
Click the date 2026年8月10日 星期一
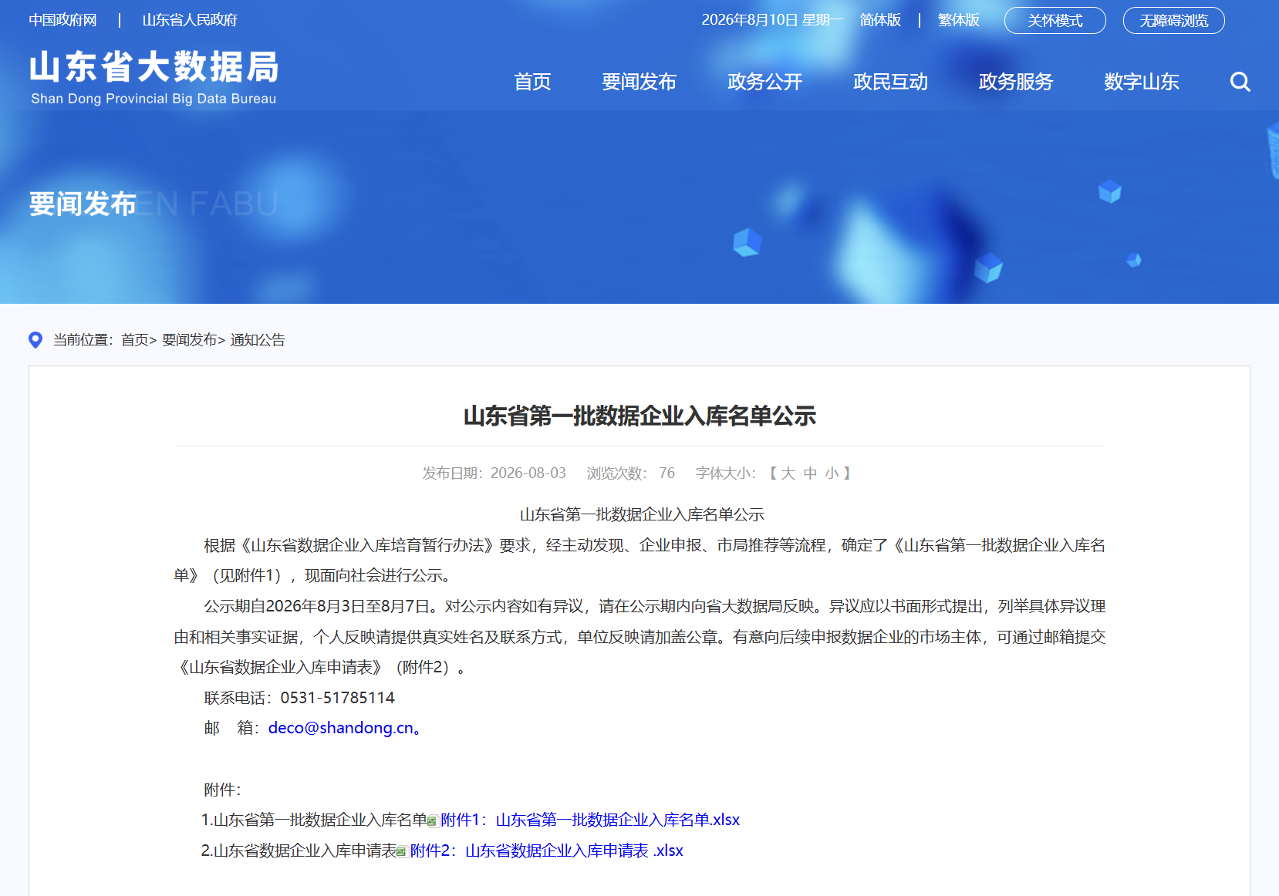point(772,20)
